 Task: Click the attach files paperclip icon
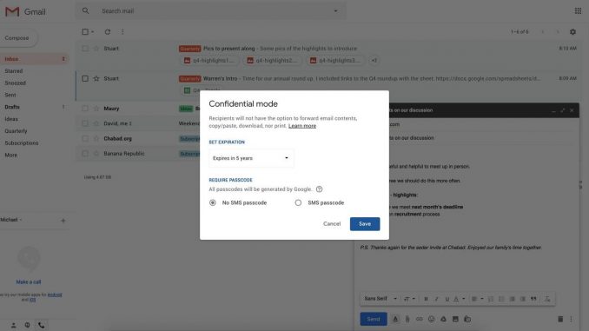[407, 319]
